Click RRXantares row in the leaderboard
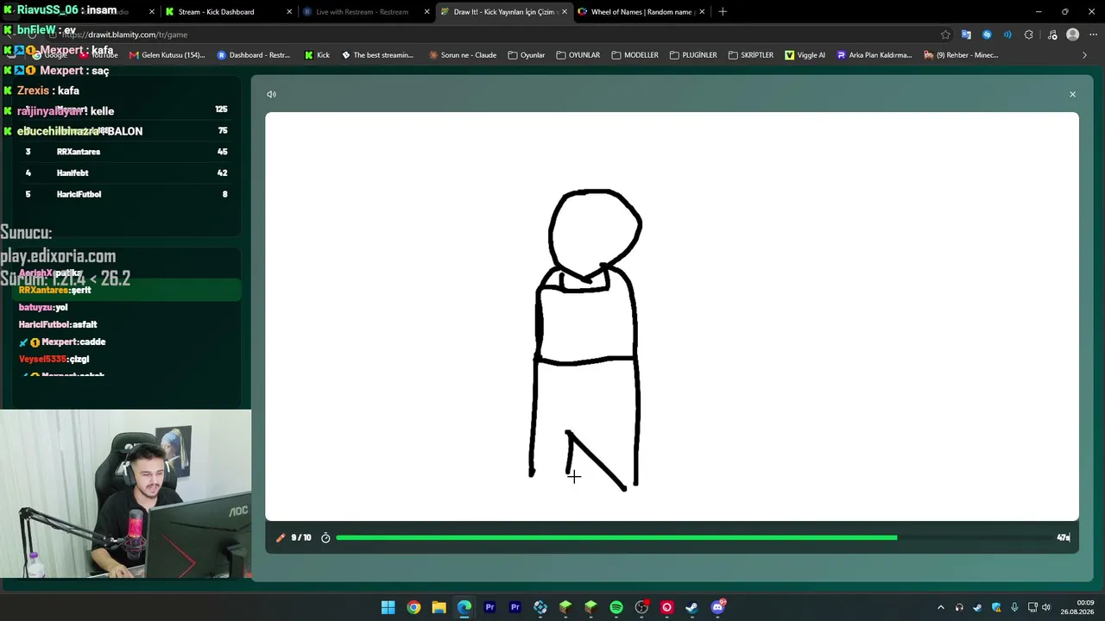Image resolution: width=1105 pixels, height=621 pixels. [125, 152]
